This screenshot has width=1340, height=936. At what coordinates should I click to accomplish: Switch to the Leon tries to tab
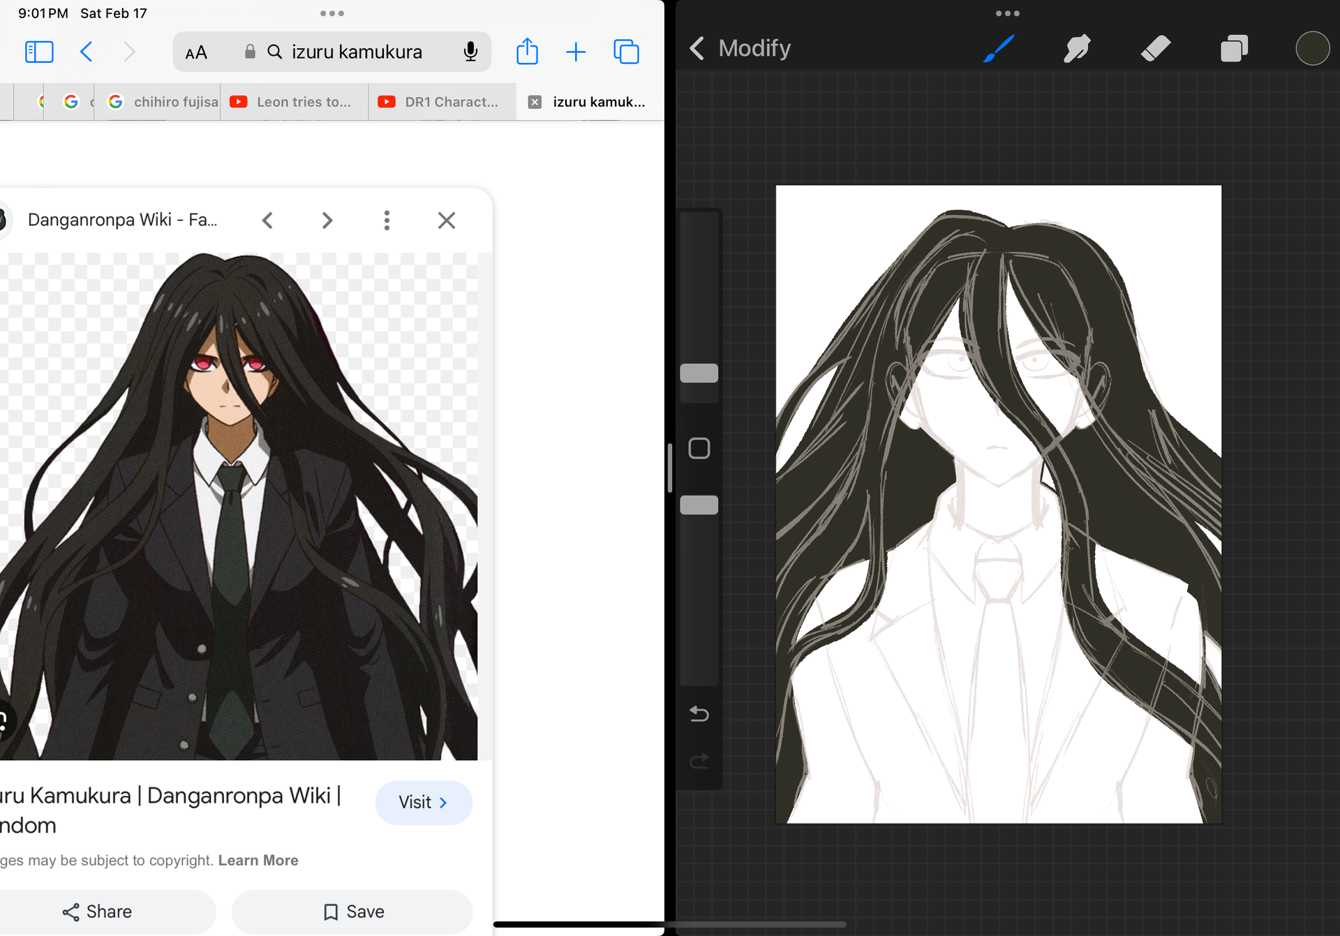pyautogui.click(x=295, y=102)
